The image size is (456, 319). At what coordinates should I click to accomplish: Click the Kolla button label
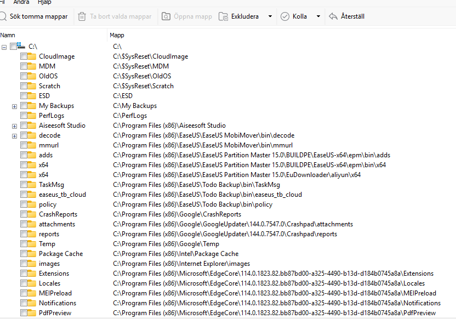coord(300,16)
